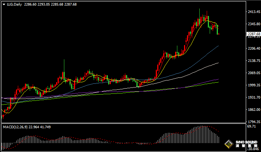Click the 1794.35 price axis label
This screenshot has width=261, height=152.
(253, 122)
